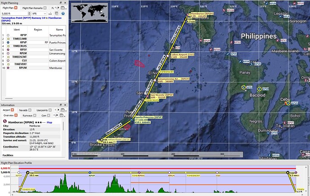Select the RPVP row in flight plan table
Viewport: 310px width, 196px height.
(x=18, y=42)
